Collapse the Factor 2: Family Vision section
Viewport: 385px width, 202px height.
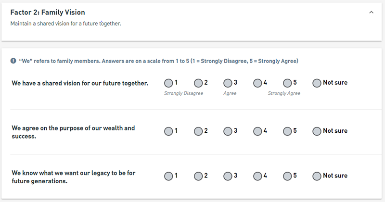point(371,13)
